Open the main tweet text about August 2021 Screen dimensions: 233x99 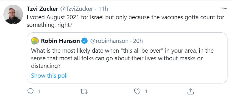click(125, 21)
